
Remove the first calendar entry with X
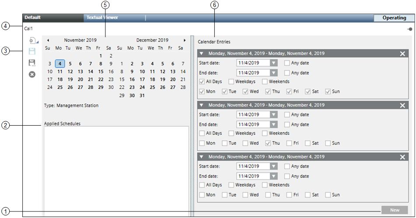(x=402, y=53)
